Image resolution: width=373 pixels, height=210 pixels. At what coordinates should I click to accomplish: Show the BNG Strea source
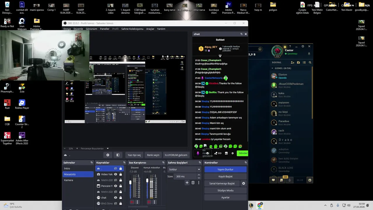click(116, 204)
